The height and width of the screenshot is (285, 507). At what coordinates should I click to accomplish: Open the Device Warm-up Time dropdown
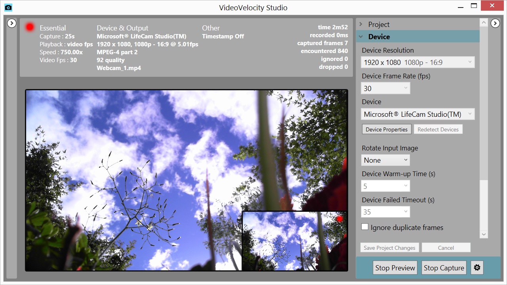coord(385,186)
